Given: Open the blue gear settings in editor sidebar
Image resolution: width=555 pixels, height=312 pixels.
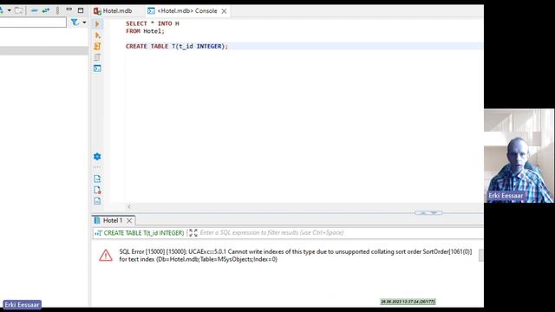Looking at the screenshot, I should click(x=97, y=156).
